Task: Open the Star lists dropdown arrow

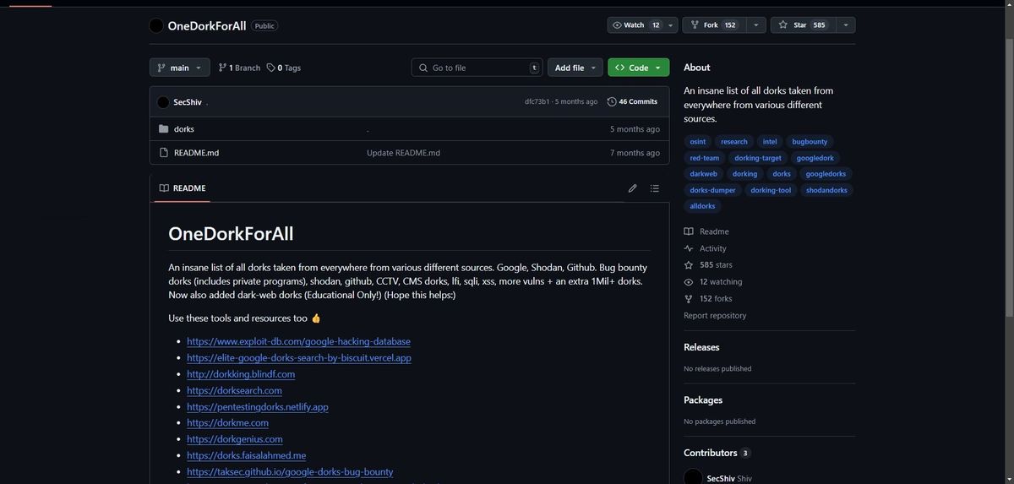Action: pos(845,25)
